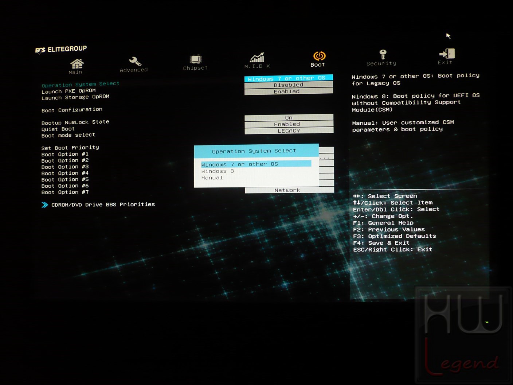The image size is (513, 385).
Task: Switch to the Advanced tab label
Action: tap(134, 70)
